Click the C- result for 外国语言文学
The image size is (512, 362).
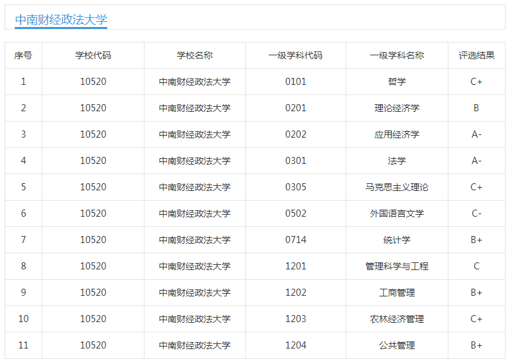click(x=477, y=213)
